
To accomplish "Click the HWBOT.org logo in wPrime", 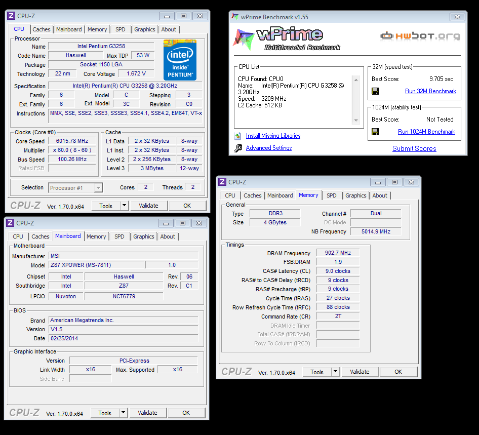I will 420,36.
